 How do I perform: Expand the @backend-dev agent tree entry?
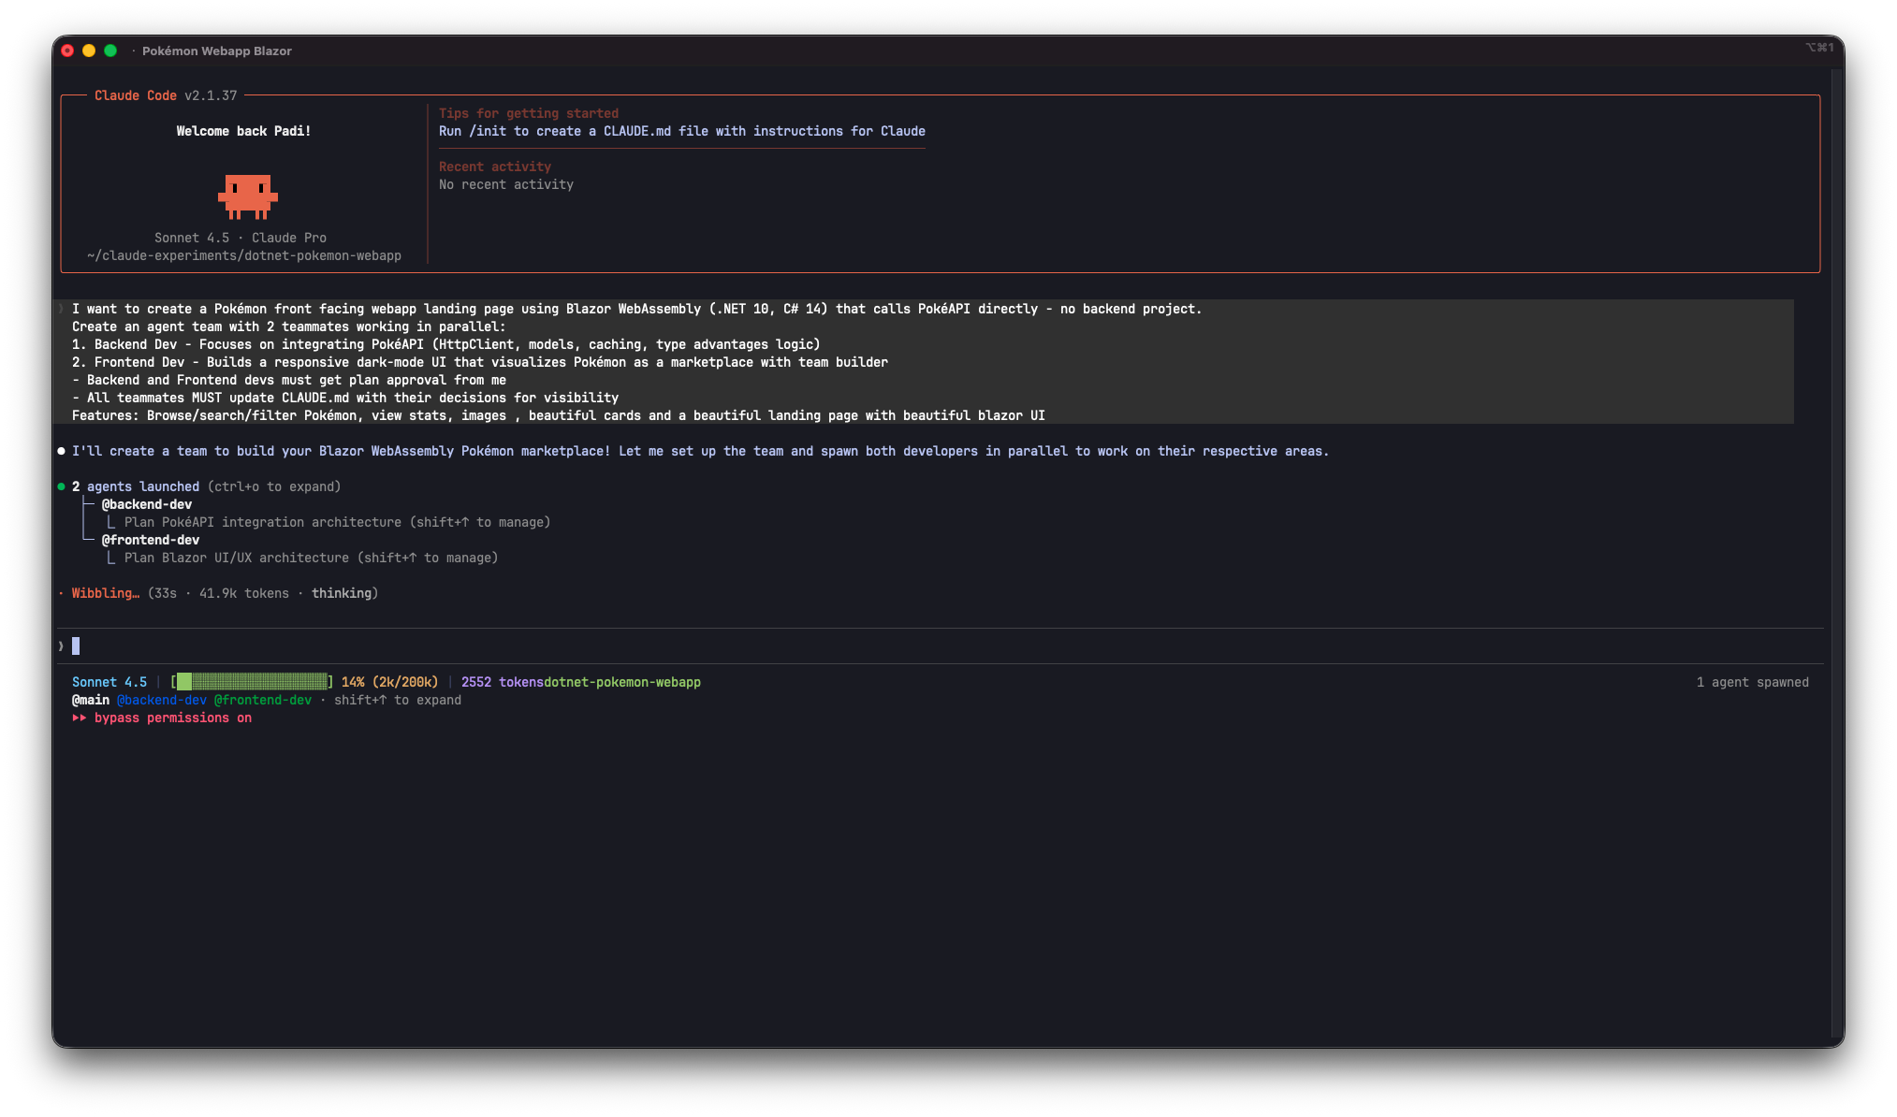click(147, 504)
